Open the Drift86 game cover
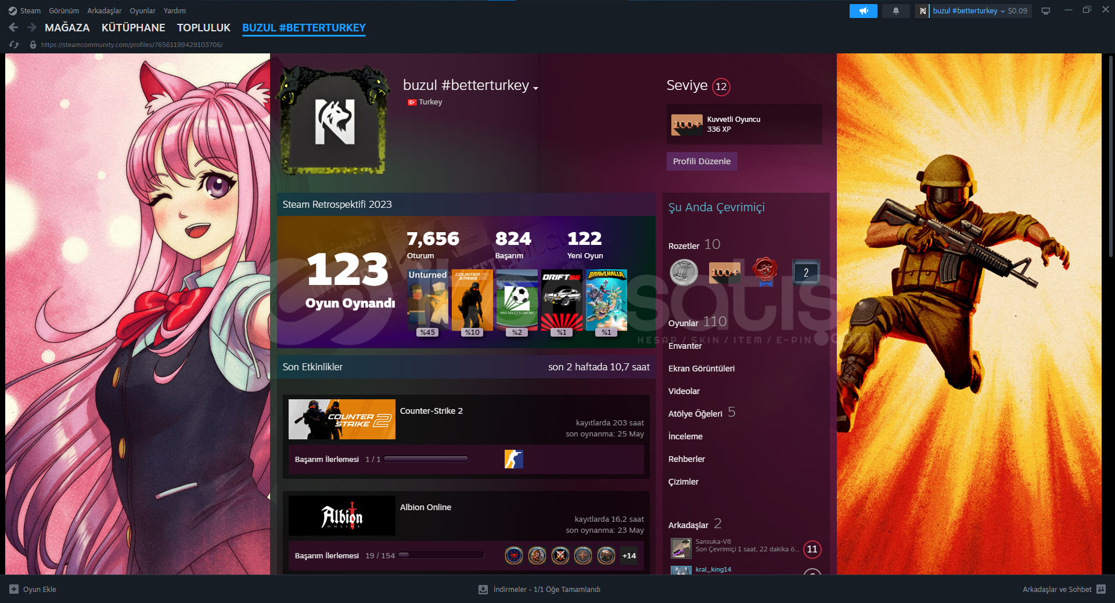The image size is (1115, 603). point(562,299)
